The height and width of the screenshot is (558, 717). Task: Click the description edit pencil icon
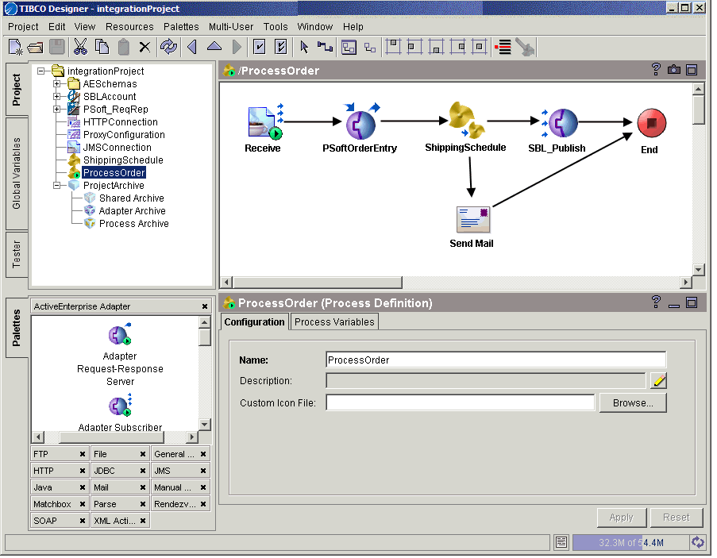[658, 381]
